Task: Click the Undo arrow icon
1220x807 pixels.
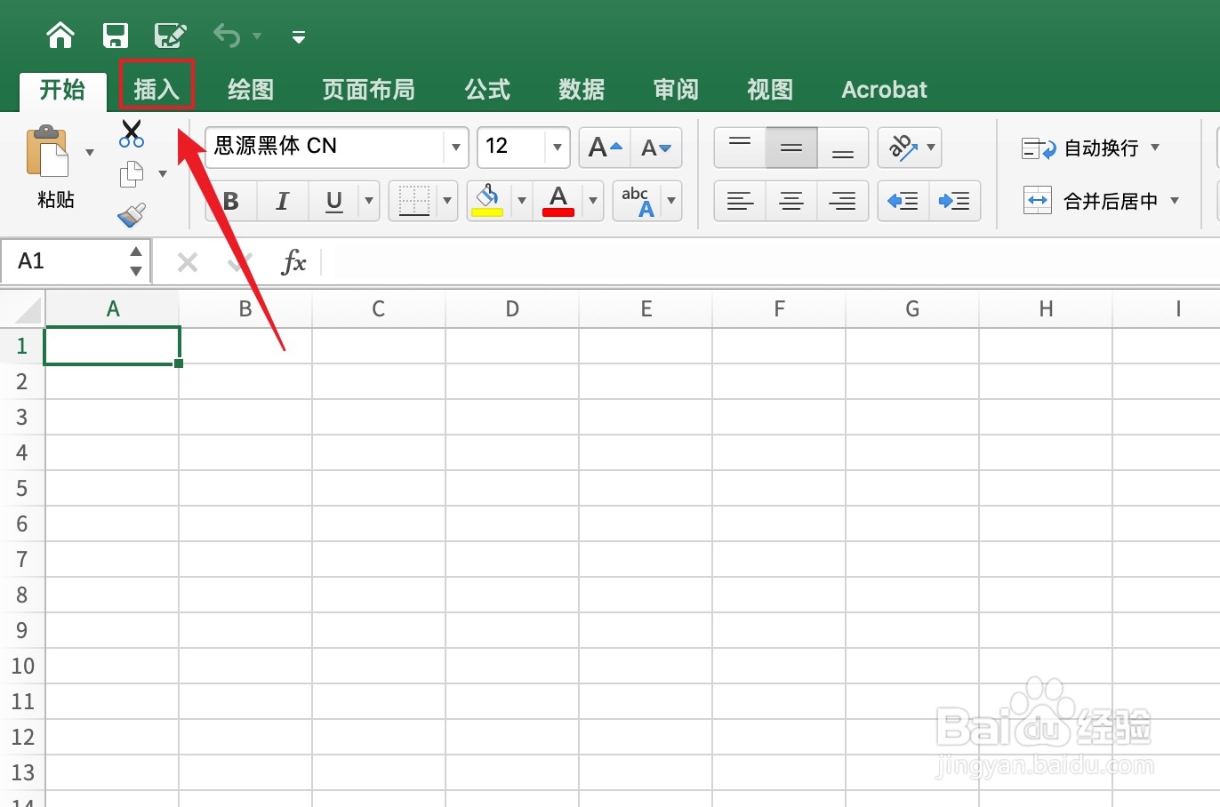Action: click(x=227, y=36)
